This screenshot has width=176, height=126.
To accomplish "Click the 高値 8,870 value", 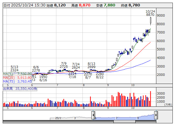I will [x=85, y=5].
